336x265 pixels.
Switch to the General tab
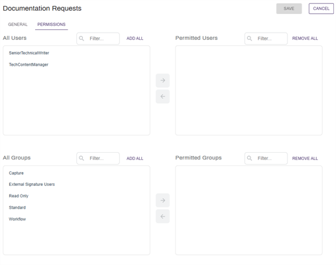click(x=18, y=25)
